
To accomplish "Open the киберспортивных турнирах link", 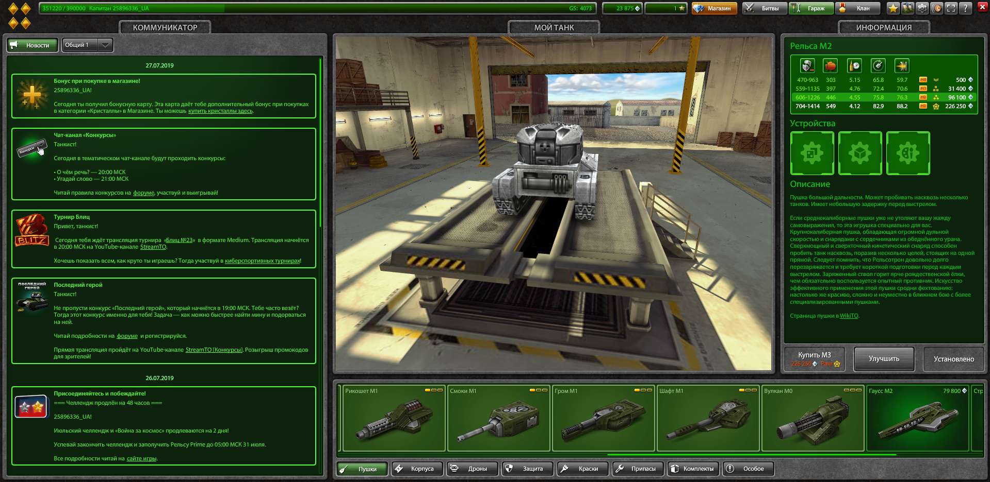I will [x=263, y=261].
